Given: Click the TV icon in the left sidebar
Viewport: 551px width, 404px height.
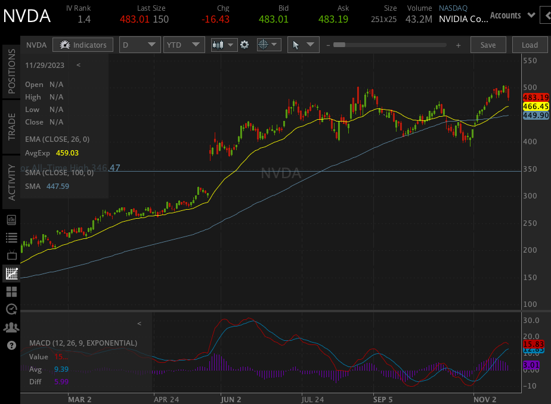Looking at the screenshot, I should pyautogui.click(x=11, y=255).
